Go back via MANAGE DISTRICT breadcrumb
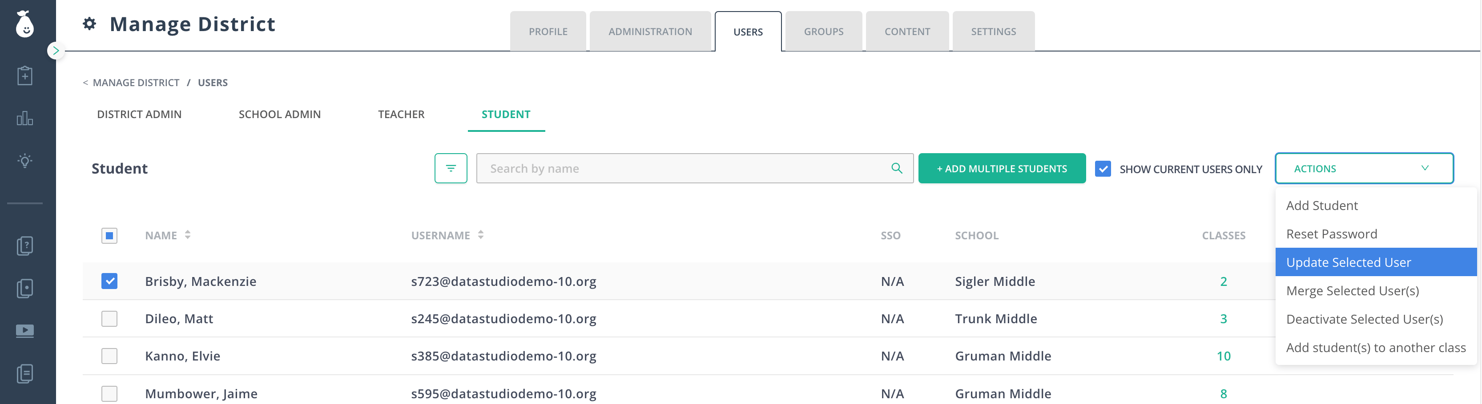 136,83
